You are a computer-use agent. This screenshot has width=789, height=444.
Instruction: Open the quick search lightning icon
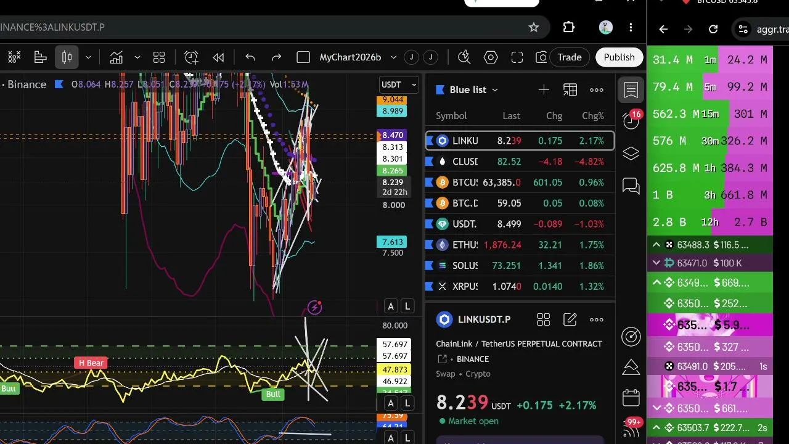tap(464, 57)
